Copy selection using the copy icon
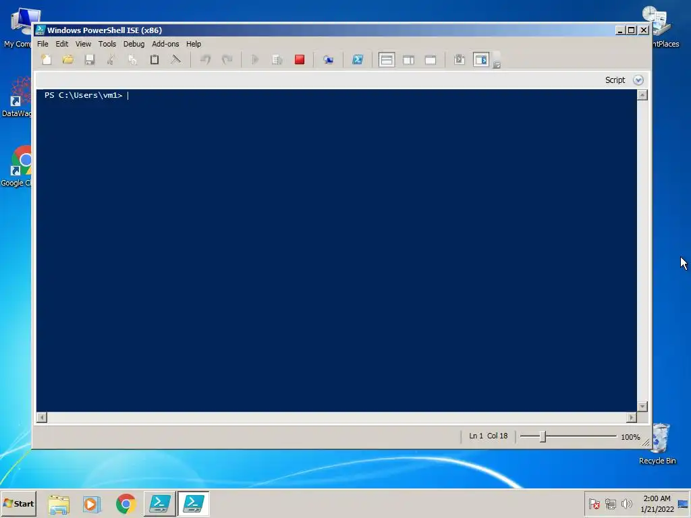The width and height of the screenshot is (691, 518). coord(133,59)
